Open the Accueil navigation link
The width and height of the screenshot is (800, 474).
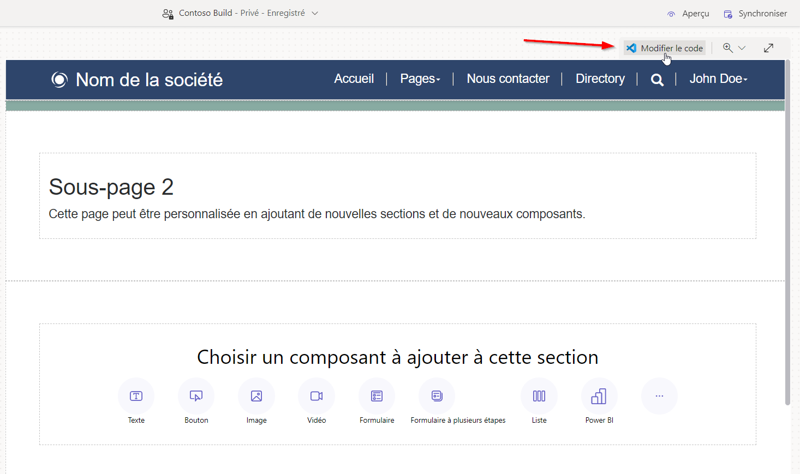pos(354,79)
